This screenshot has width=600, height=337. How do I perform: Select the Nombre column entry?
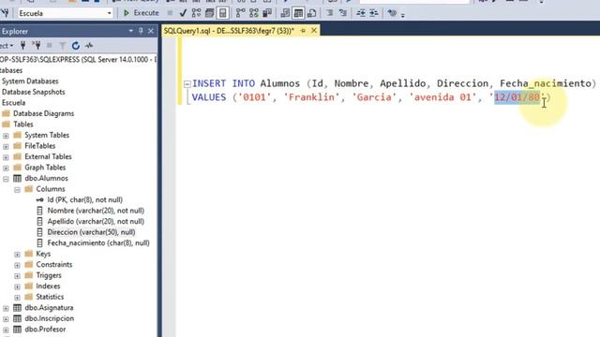(x=96, y=211)
